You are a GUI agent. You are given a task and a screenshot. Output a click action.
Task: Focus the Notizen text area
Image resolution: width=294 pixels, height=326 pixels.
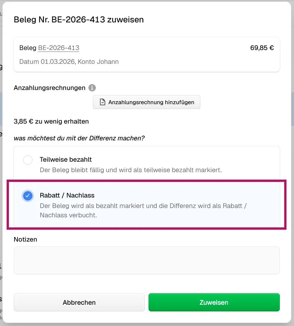click(147, 260)
